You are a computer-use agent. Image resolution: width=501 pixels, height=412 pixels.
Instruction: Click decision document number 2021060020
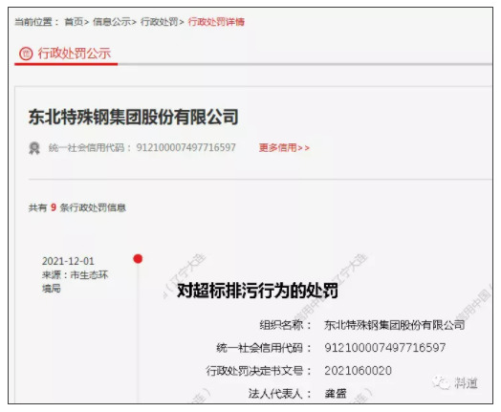click(x=358, y=371)
